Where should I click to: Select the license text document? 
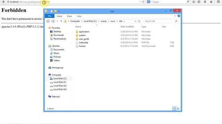pyautogui.click(x=82, y=46)
